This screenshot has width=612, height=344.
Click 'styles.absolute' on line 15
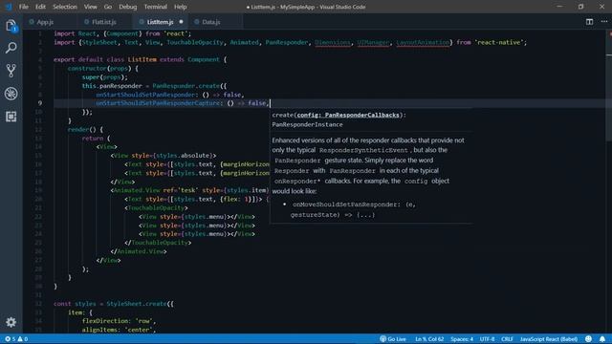tap(185, 156)
